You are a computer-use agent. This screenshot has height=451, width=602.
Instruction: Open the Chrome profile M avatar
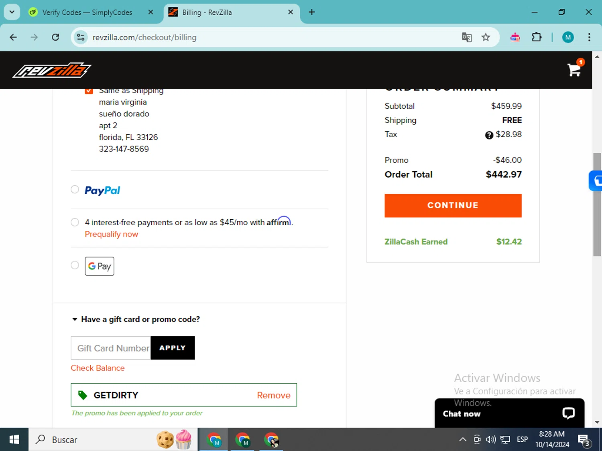[x=568, y=37]
